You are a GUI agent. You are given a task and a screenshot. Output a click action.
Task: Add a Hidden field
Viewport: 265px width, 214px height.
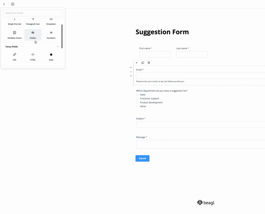coord(33,35)
